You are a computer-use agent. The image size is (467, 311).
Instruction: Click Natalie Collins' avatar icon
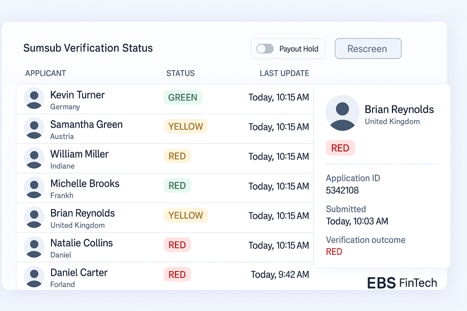[34, 246]
